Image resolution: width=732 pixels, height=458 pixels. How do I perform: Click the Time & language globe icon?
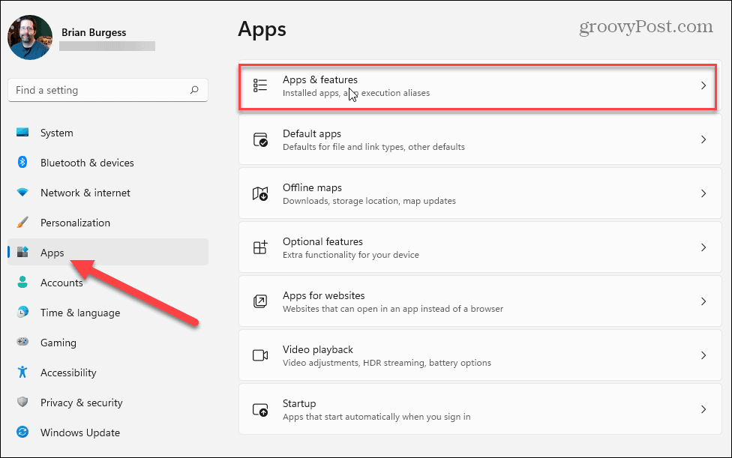pos(22,312)
